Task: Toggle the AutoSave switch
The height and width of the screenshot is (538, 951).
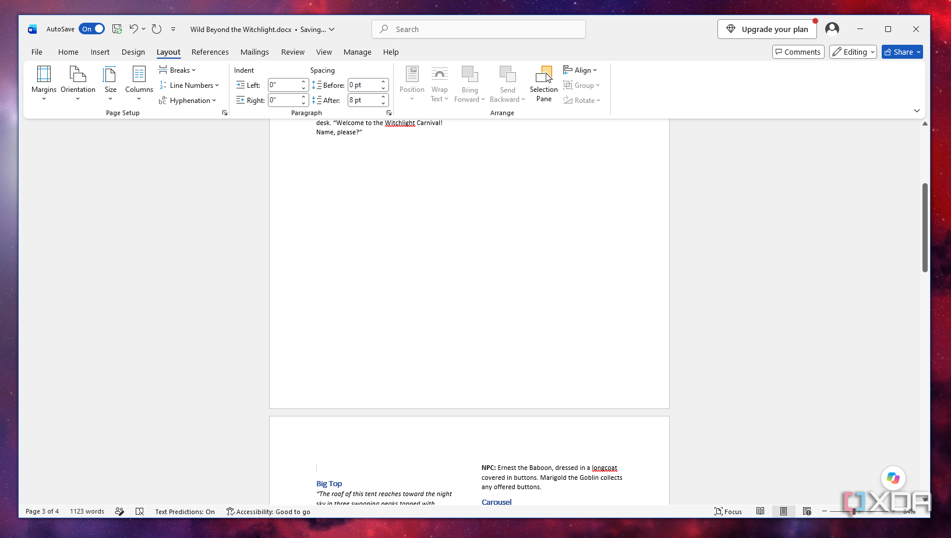Action: (x=92, y=29)
